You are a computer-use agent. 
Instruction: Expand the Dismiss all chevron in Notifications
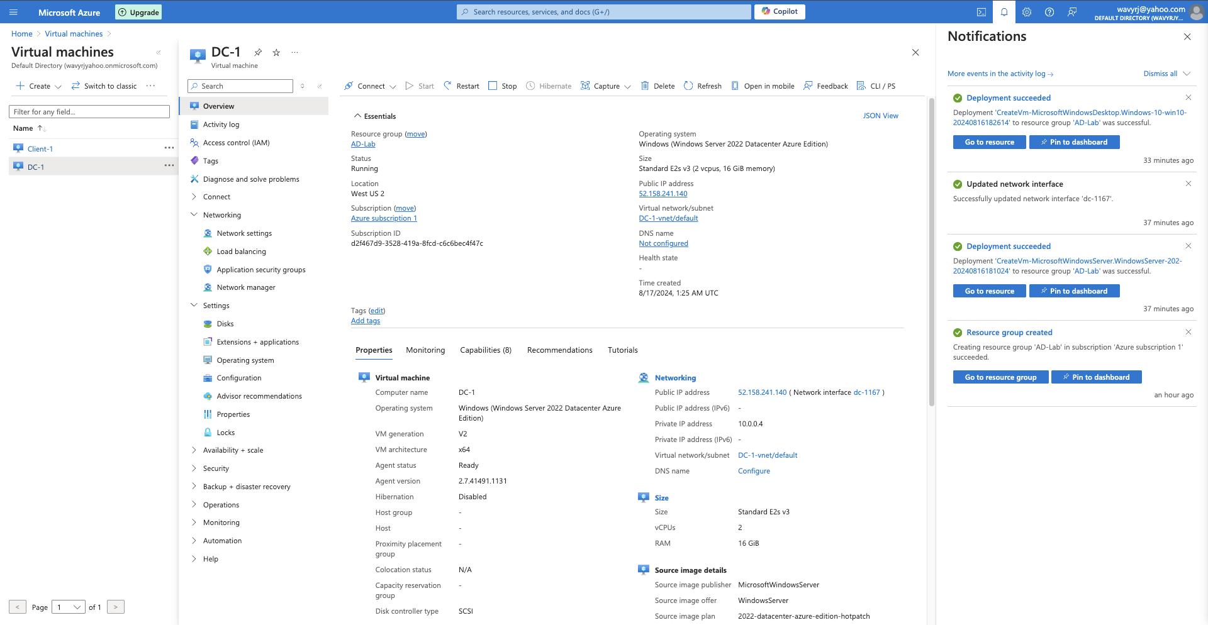[x=1187, y=74]
